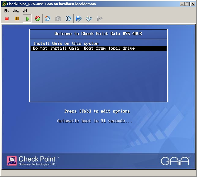Maximize the console window
Screen dimensions: 197x177
coord(187,4)
